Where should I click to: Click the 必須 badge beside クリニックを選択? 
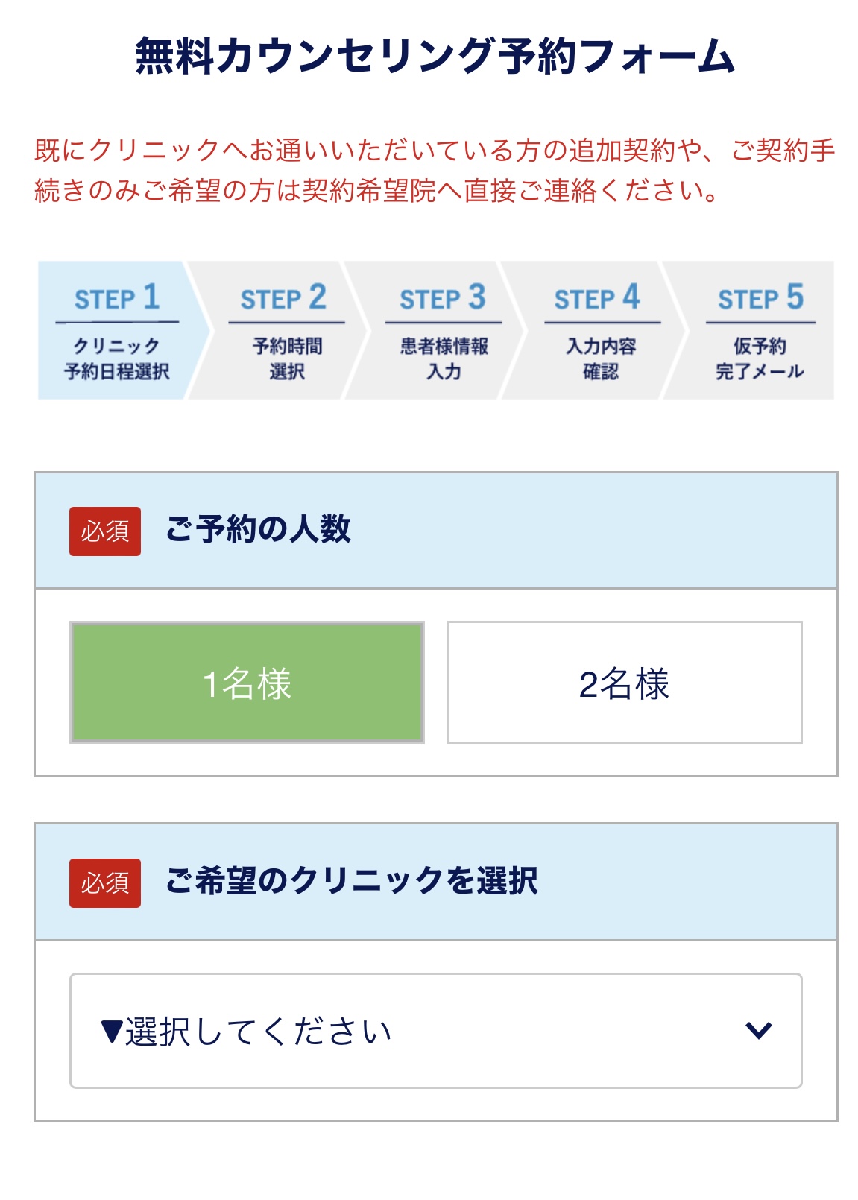[x=105, y=883]
